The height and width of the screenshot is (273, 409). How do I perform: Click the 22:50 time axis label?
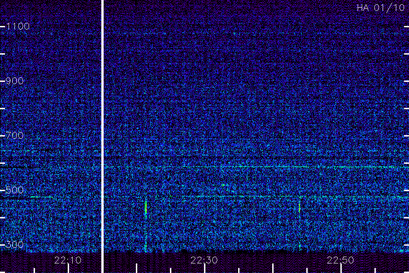click(340, 260)
